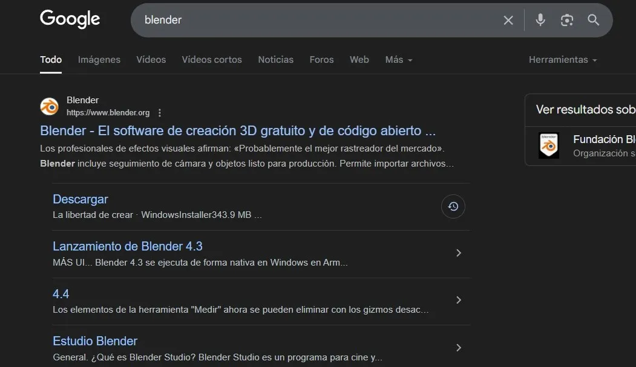Switch to the Foros tab
Viewport: 636px width, 367px height.
coord(322,60)
